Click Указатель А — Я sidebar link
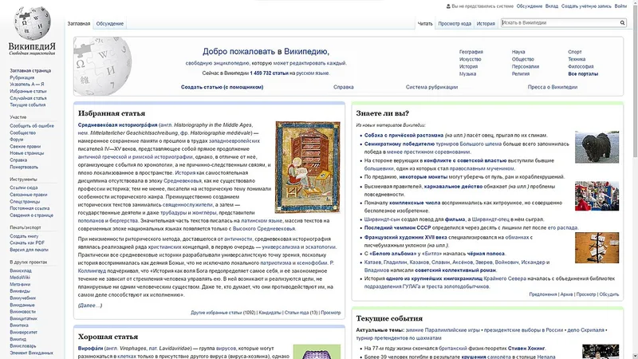The image size is (638, 359). pos(27,85)
